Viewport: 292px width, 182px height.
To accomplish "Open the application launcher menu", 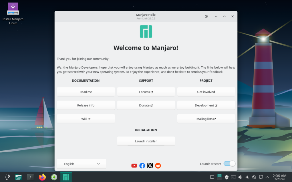I will [7, 177].
